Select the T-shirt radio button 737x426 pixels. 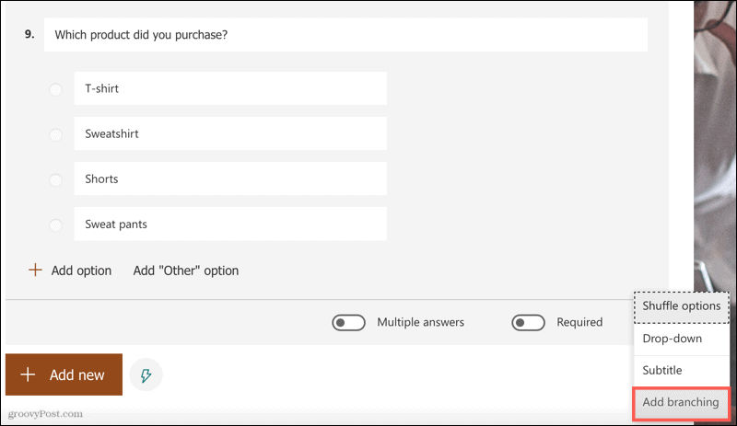(55, 89)
